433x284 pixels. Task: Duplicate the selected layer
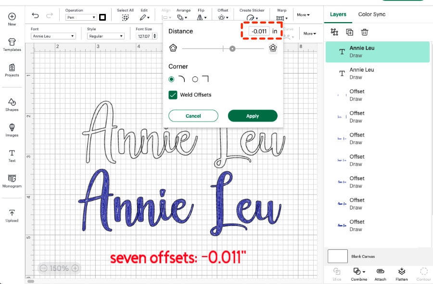(350, 32)
